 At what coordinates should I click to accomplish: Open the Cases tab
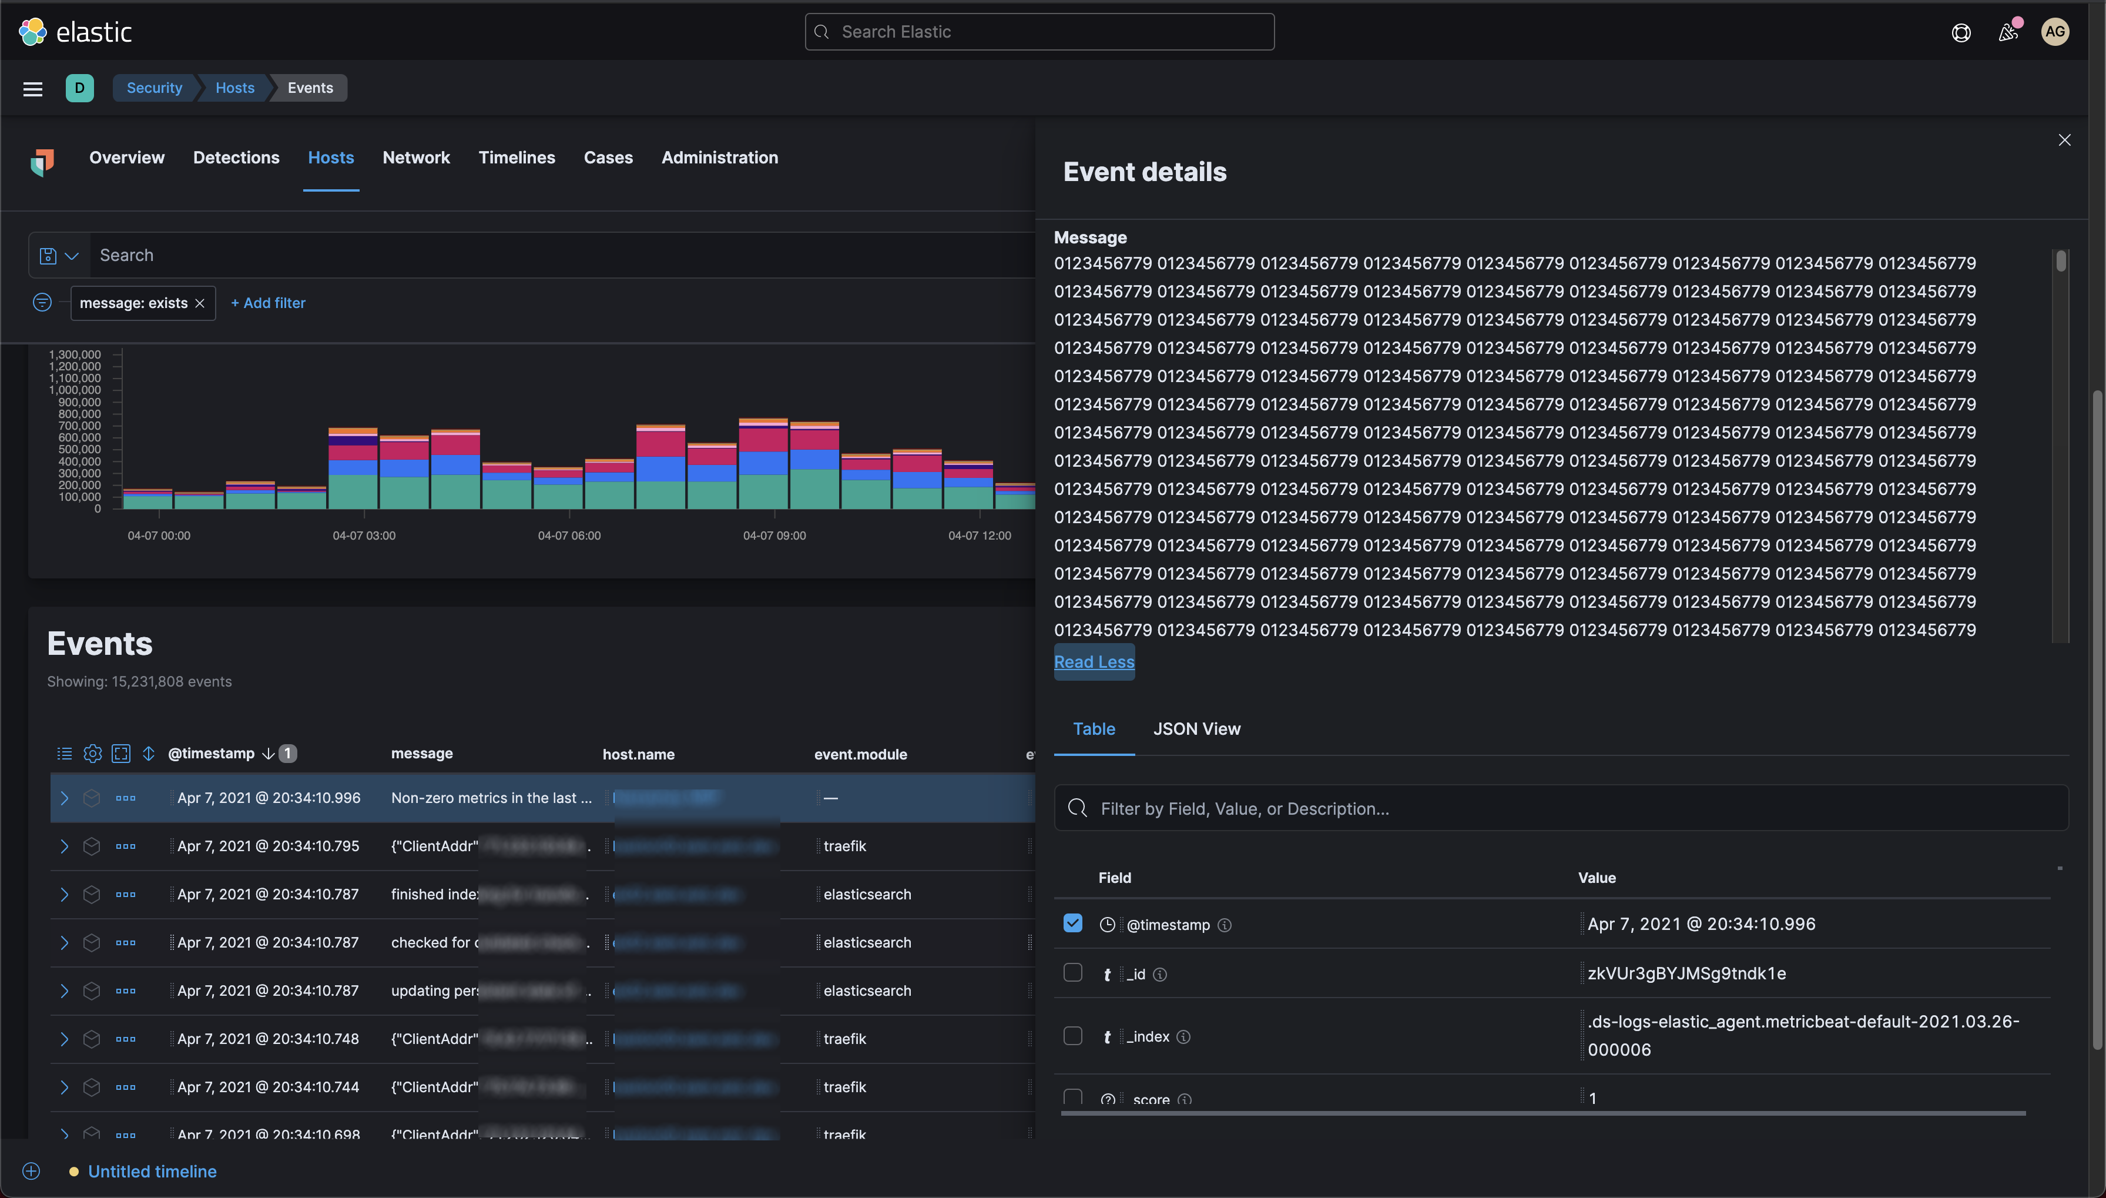click(x=609, y=157)
